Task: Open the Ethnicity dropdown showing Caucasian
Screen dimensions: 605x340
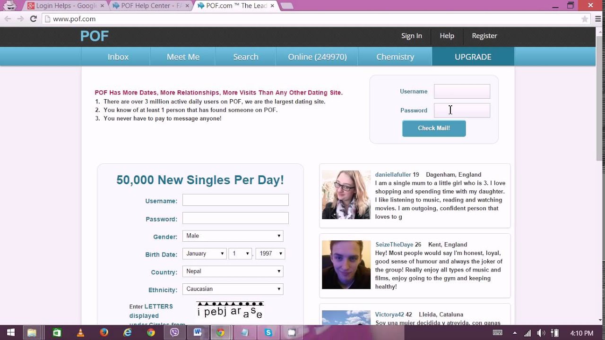Action: point(233,289)
